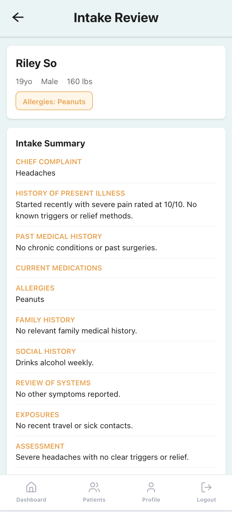Click the Intake Review page title

click(x=116, y=18)
